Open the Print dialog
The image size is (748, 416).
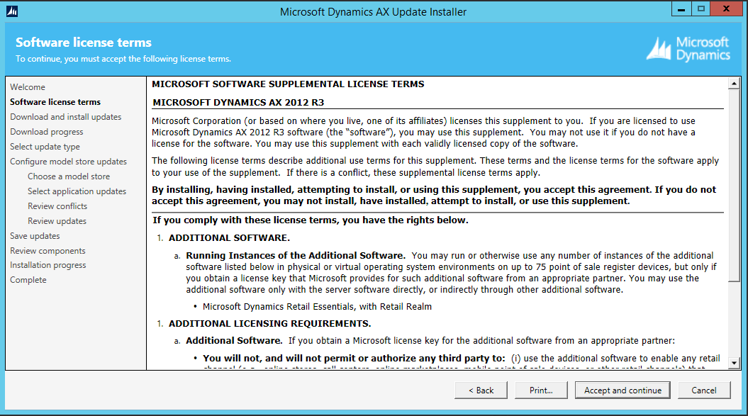coord(541,390)
